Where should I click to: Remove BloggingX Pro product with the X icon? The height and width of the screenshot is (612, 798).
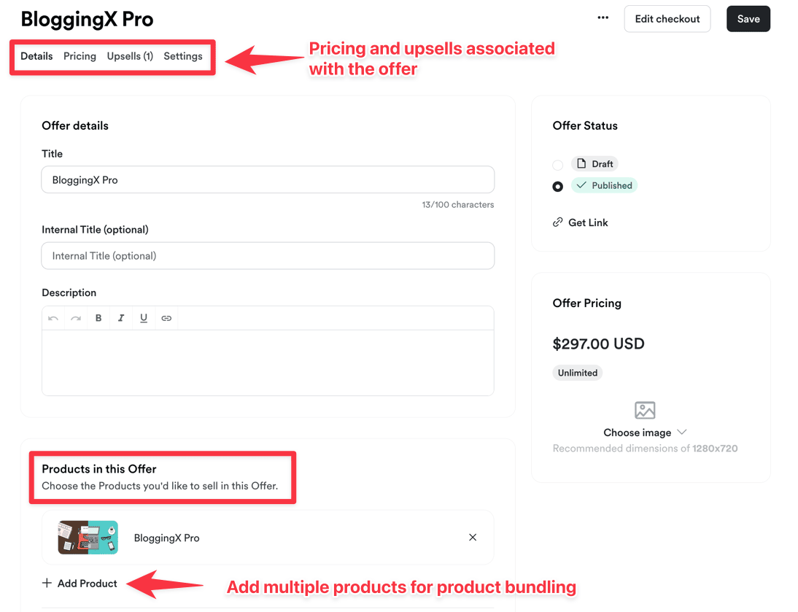(473, 538)
